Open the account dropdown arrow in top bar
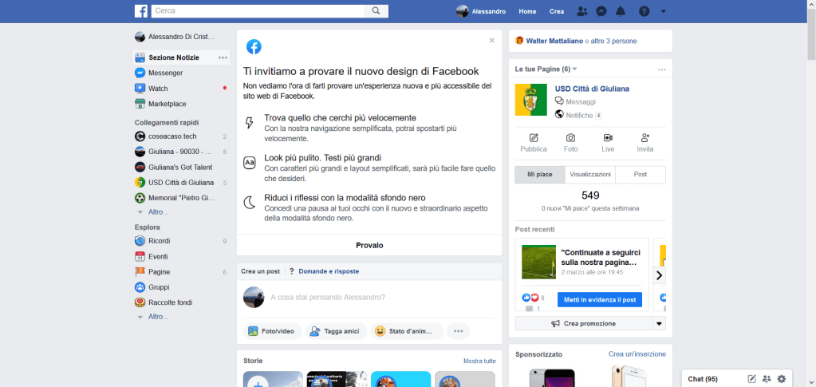The height and width of the screenshot is (387, 816). [x=664, y=11]
